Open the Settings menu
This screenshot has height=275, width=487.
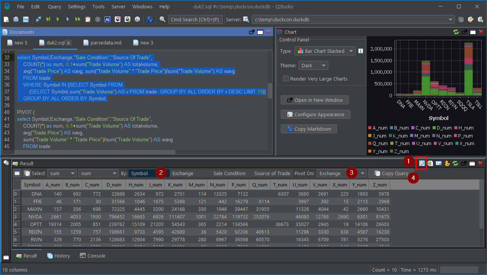tap(77, 6)
